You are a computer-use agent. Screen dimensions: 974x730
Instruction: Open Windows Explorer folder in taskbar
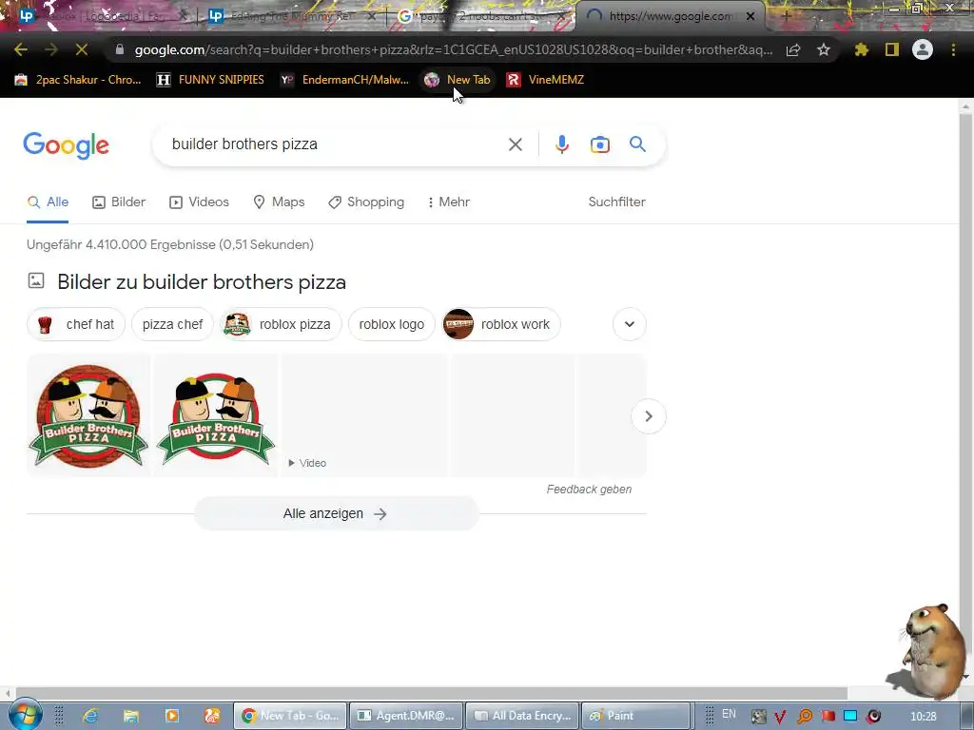(131, 716)
